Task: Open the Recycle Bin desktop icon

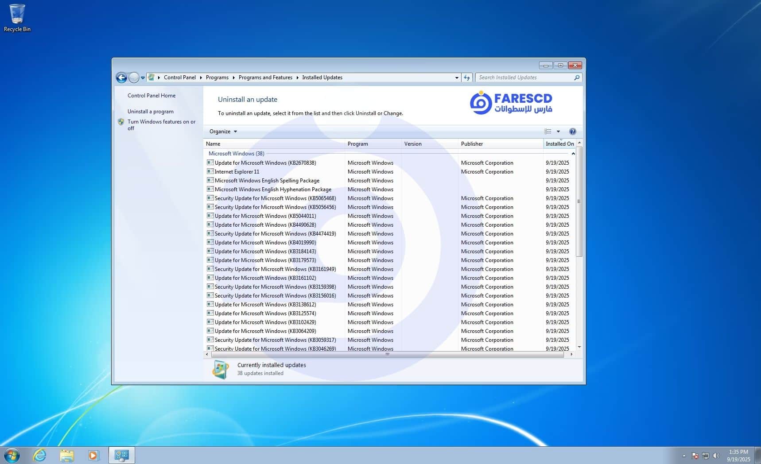Action: pyautogui.click(x=17, y=18)
